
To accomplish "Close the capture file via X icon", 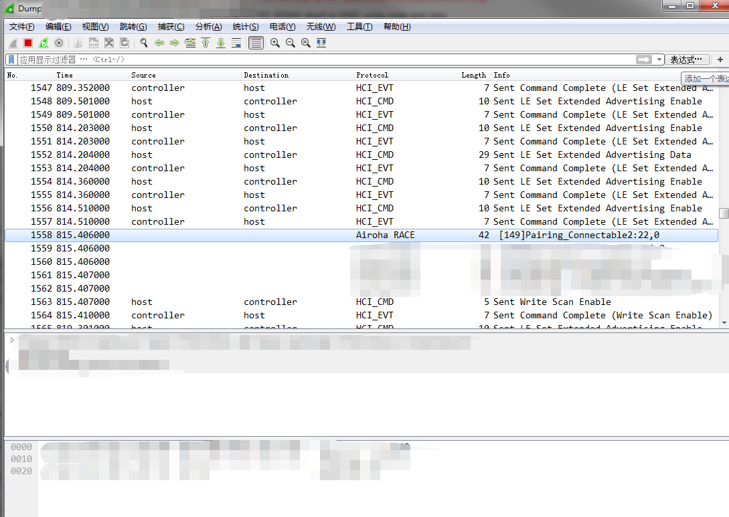I will [x=109, y=43].
